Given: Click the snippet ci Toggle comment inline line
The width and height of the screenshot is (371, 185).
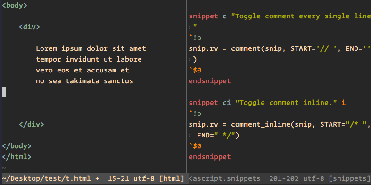Looking at the screenshot, I should (267, 103).
